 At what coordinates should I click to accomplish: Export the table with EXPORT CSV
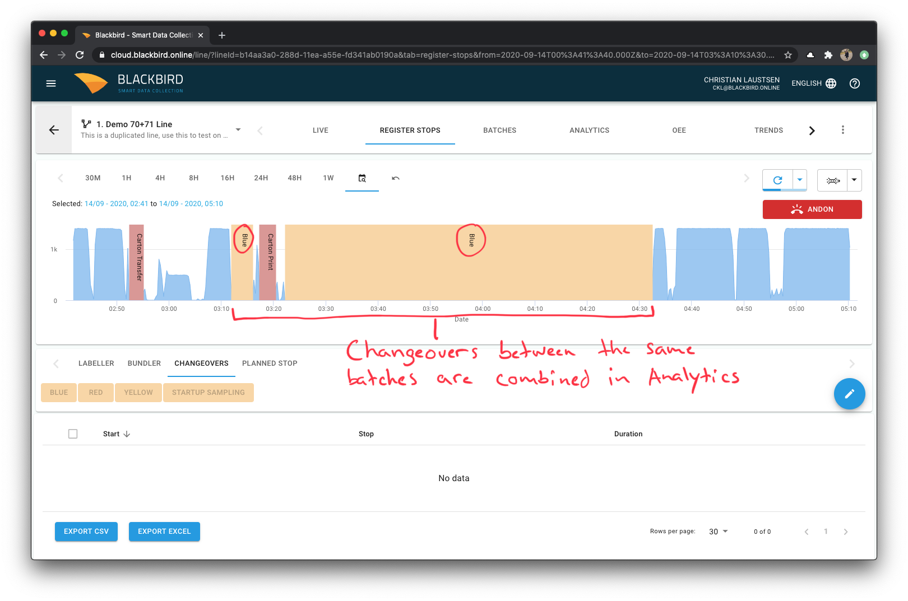(86, 532)
